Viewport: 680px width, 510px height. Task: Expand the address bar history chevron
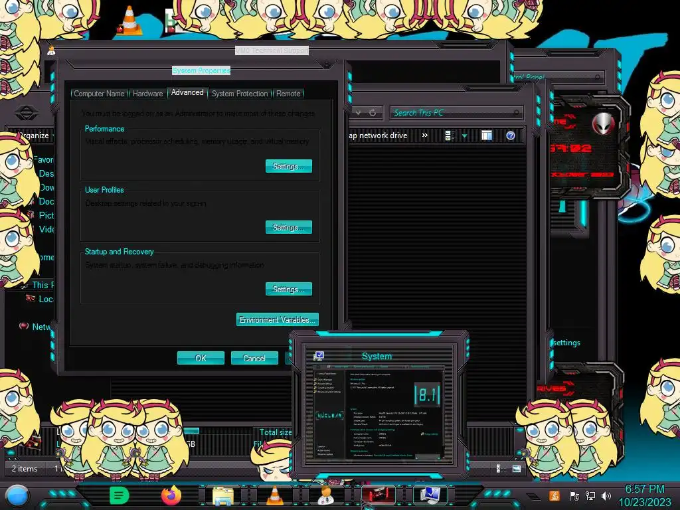(358, 113)
